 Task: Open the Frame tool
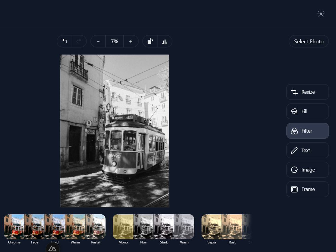coord(307,189)
